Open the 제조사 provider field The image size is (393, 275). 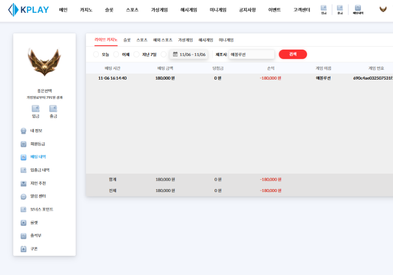click(251, 55)
